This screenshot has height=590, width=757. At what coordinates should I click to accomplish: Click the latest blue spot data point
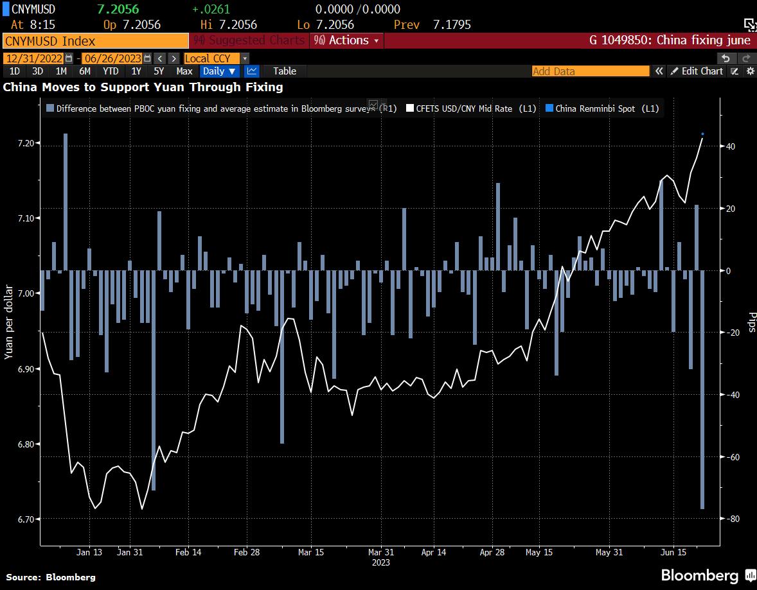click(x=702, y=134)
